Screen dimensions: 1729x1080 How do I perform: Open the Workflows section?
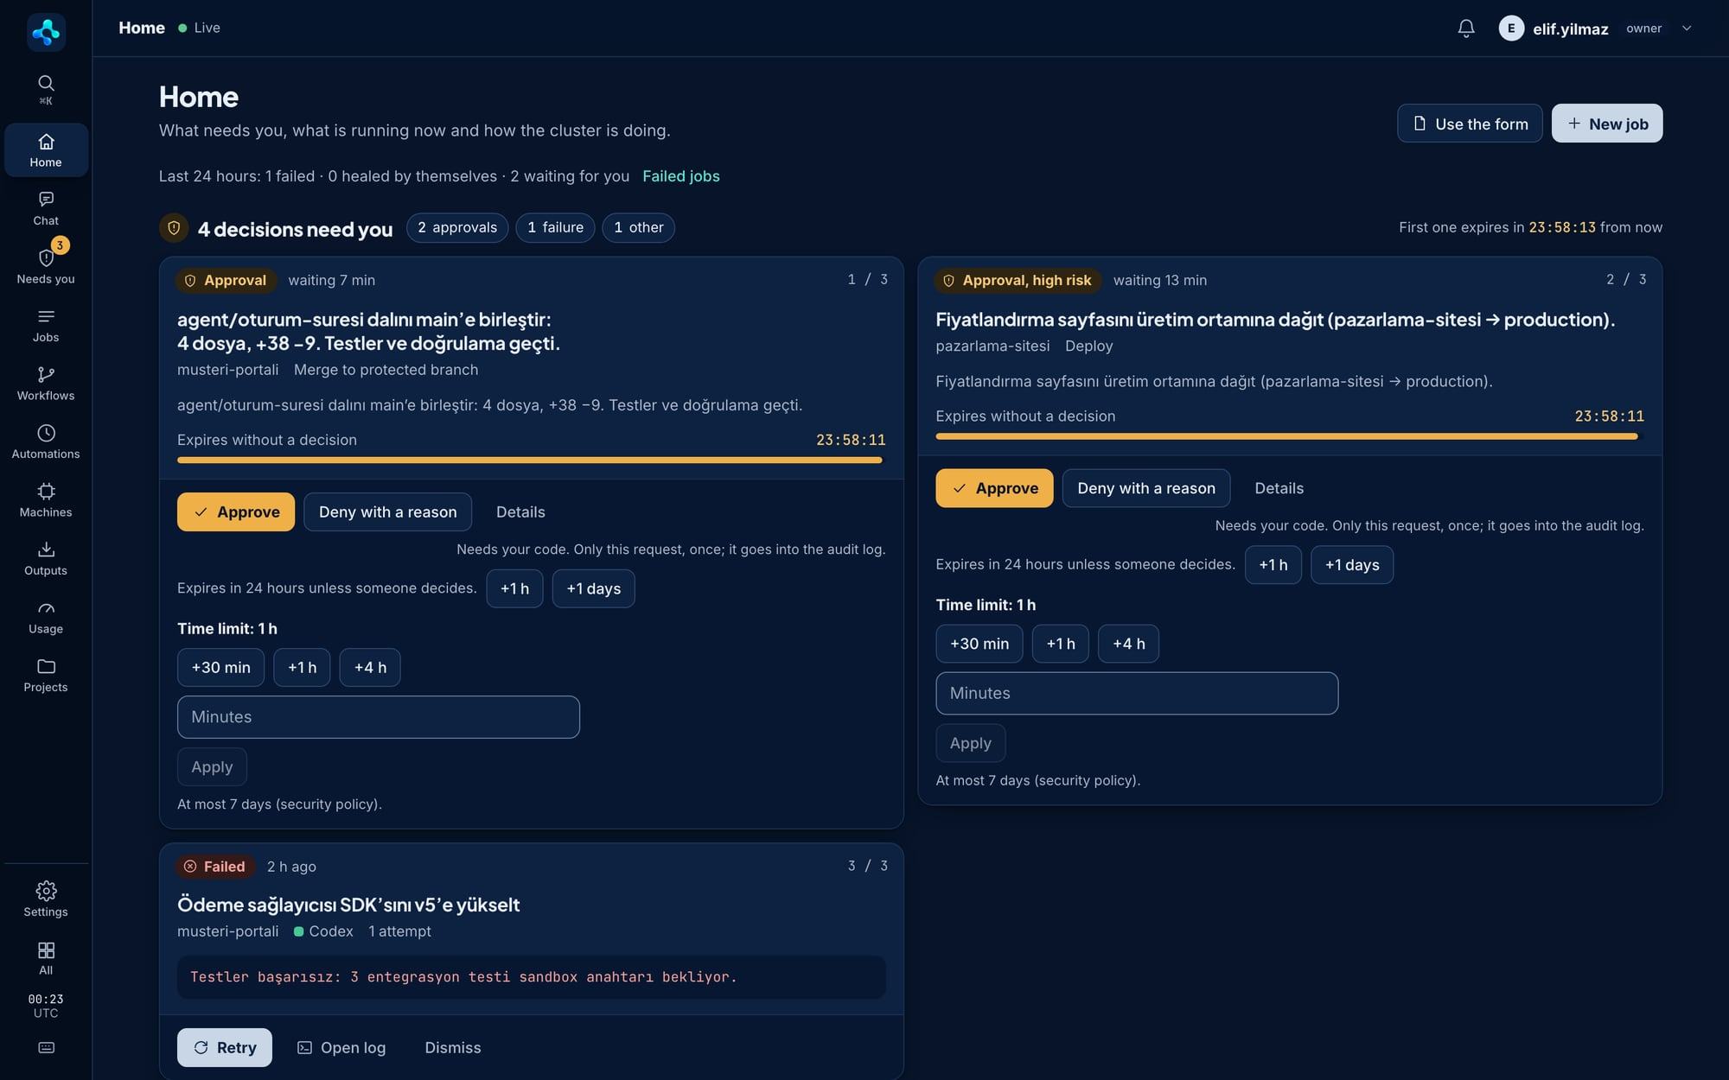46,383
